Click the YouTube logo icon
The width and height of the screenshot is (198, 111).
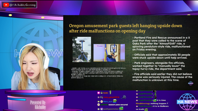click(6, 5)
